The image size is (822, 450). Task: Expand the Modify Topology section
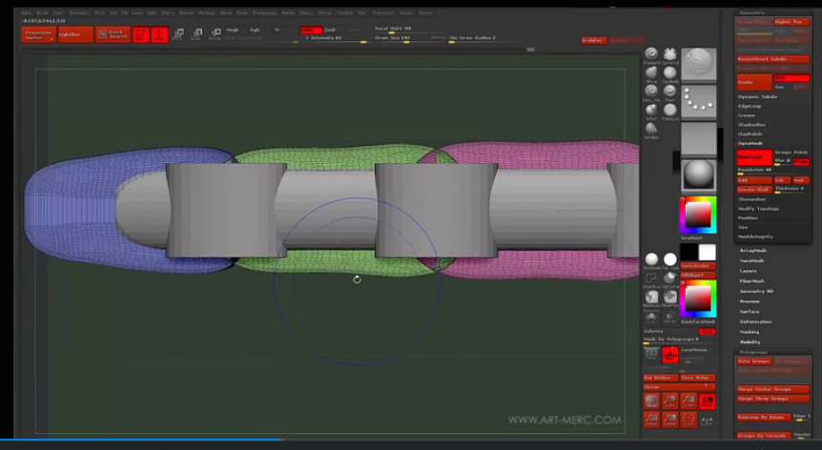(x=758, y=209)
